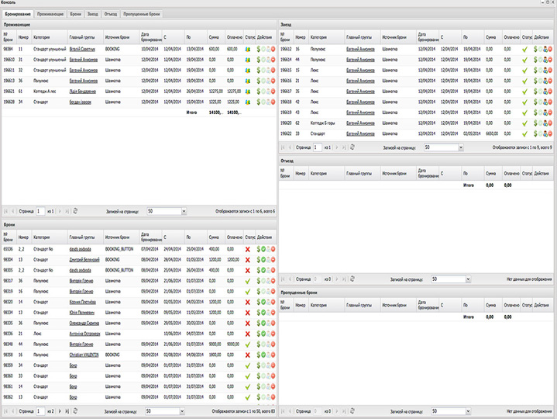Image resolution: width=557 pixels, height=419 pixels.
Task: Click the dollar payment icon for booking 98348
Action: 259,344
